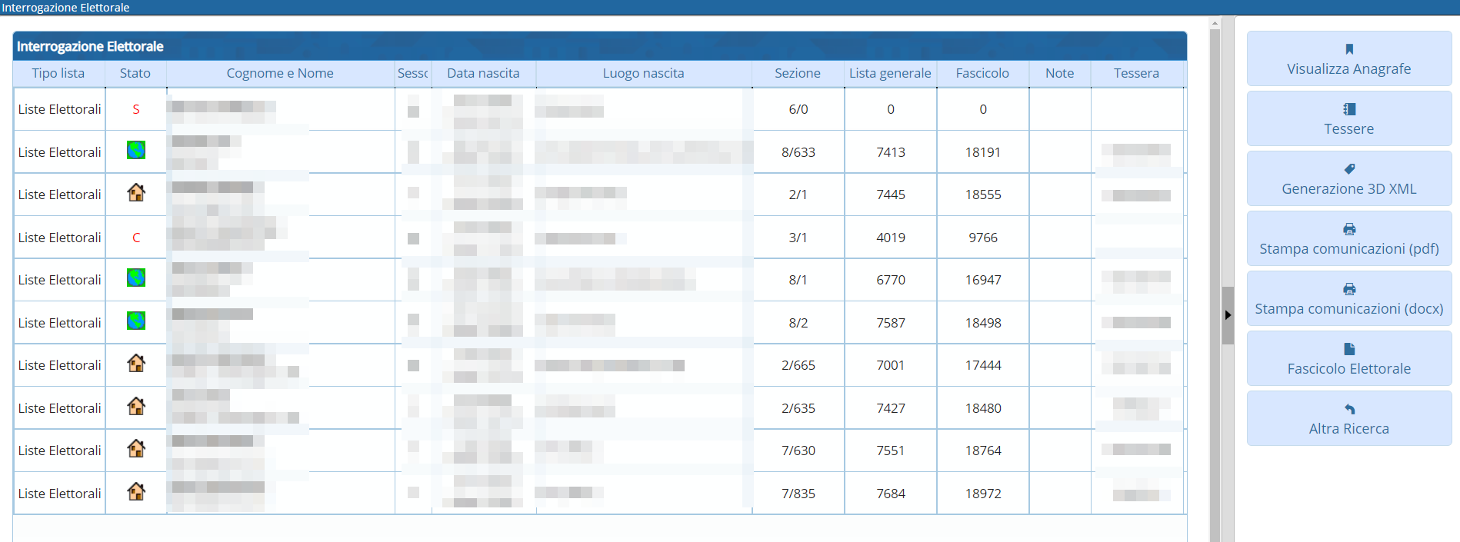Click house status icon in row 2/665
Screen dimensions: 1460x542
tap(136, 363)
